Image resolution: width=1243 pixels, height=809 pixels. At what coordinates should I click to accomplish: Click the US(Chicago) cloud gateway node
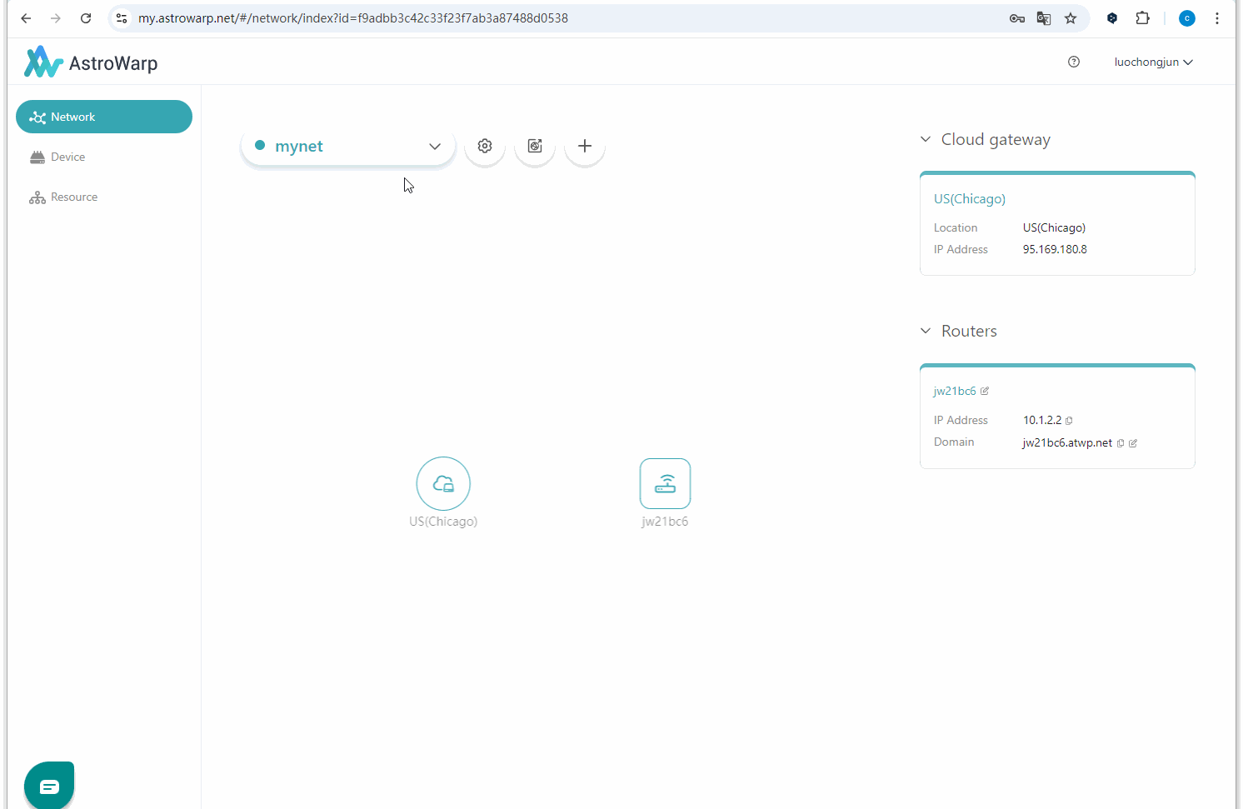point(443,483)
